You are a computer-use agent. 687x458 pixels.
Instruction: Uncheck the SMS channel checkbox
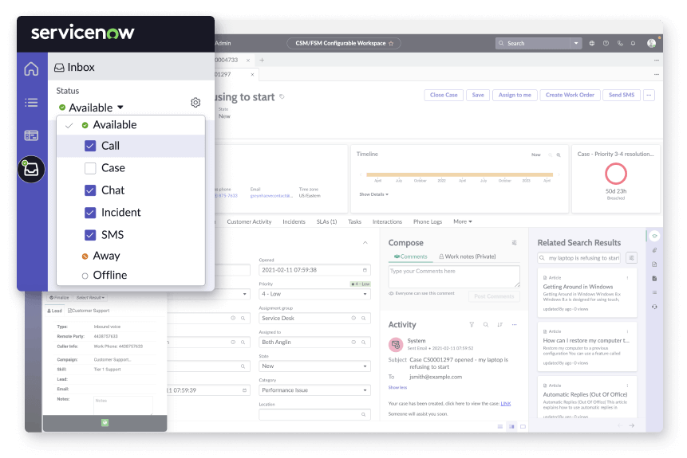(90, 235)
